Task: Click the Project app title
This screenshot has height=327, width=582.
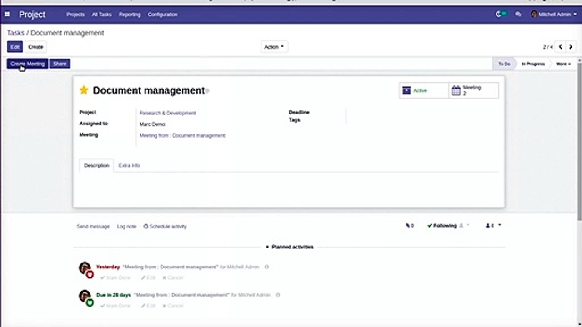Action: pos(32,15)
